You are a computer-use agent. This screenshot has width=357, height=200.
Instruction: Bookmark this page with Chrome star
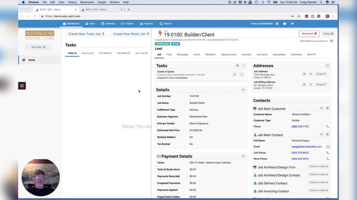[299, 16]
